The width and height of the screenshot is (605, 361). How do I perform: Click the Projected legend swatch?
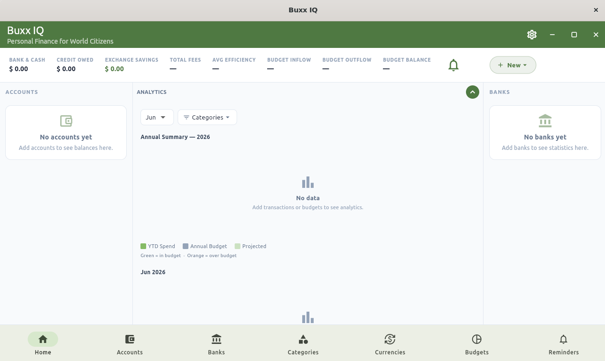[x=238, y=246]
